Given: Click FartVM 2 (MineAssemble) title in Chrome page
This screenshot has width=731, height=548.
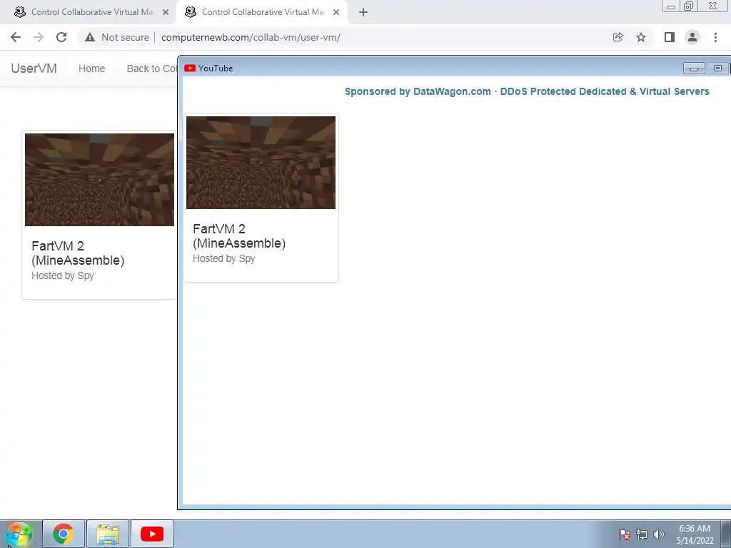Looking at the screenshot, I should [x=78, y=253].
